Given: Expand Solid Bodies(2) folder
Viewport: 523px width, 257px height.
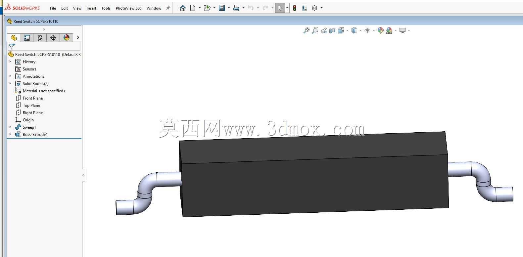Looking at the screenshot, I should click(10, 83).
